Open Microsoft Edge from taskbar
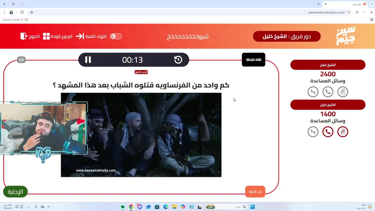Screen dimensions: 375x211 click(166, 207)
